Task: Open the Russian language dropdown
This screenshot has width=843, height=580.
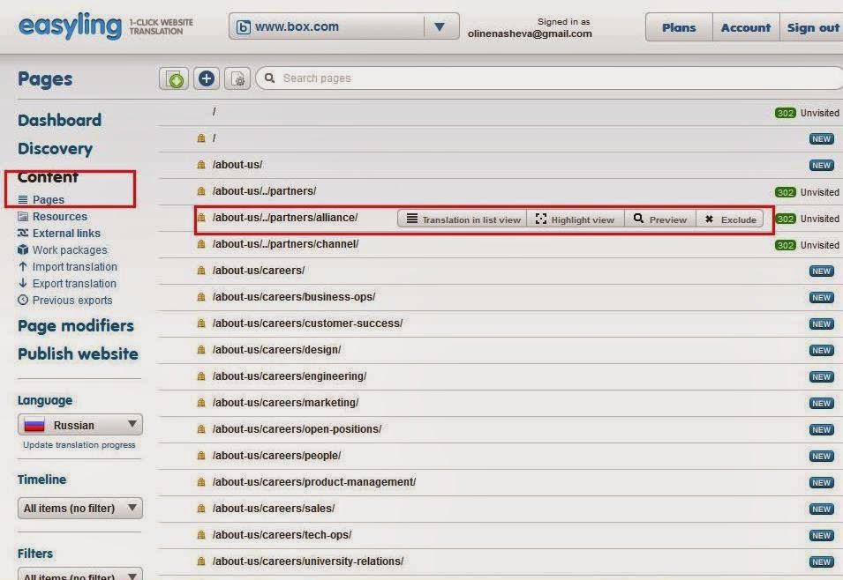Action: click(80, 425)
